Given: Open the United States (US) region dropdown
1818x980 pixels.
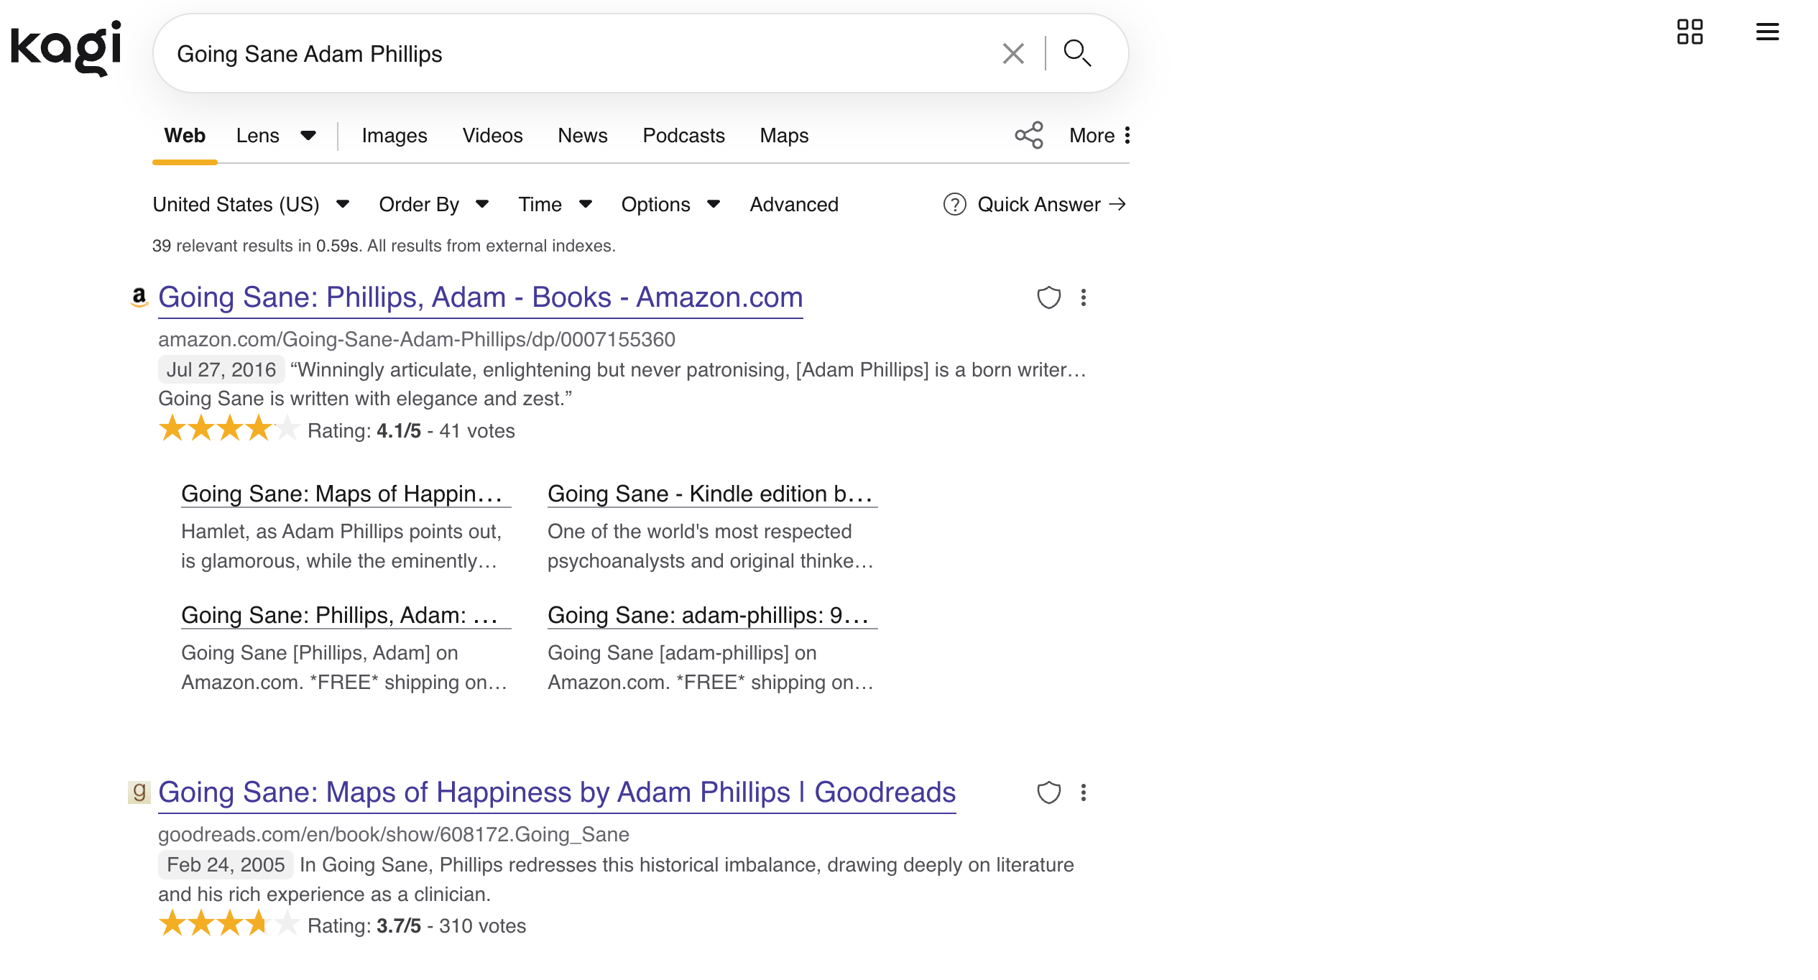Looking at the screenshot, I should tap(251, 205).
